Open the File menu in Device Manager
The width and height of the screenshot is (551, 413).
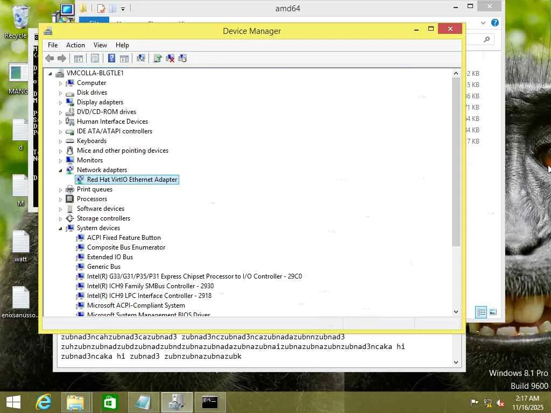[53, 45]
